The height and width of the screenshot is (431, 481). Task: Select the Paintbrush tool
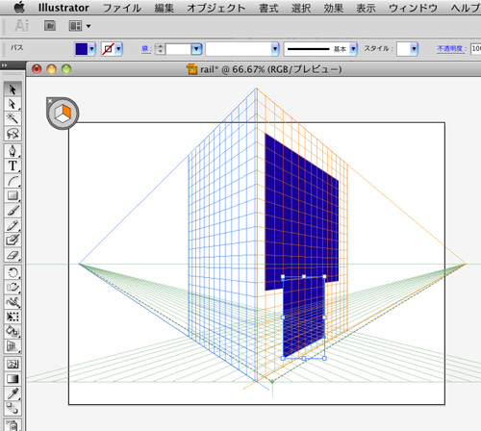(x=13, y=211)
